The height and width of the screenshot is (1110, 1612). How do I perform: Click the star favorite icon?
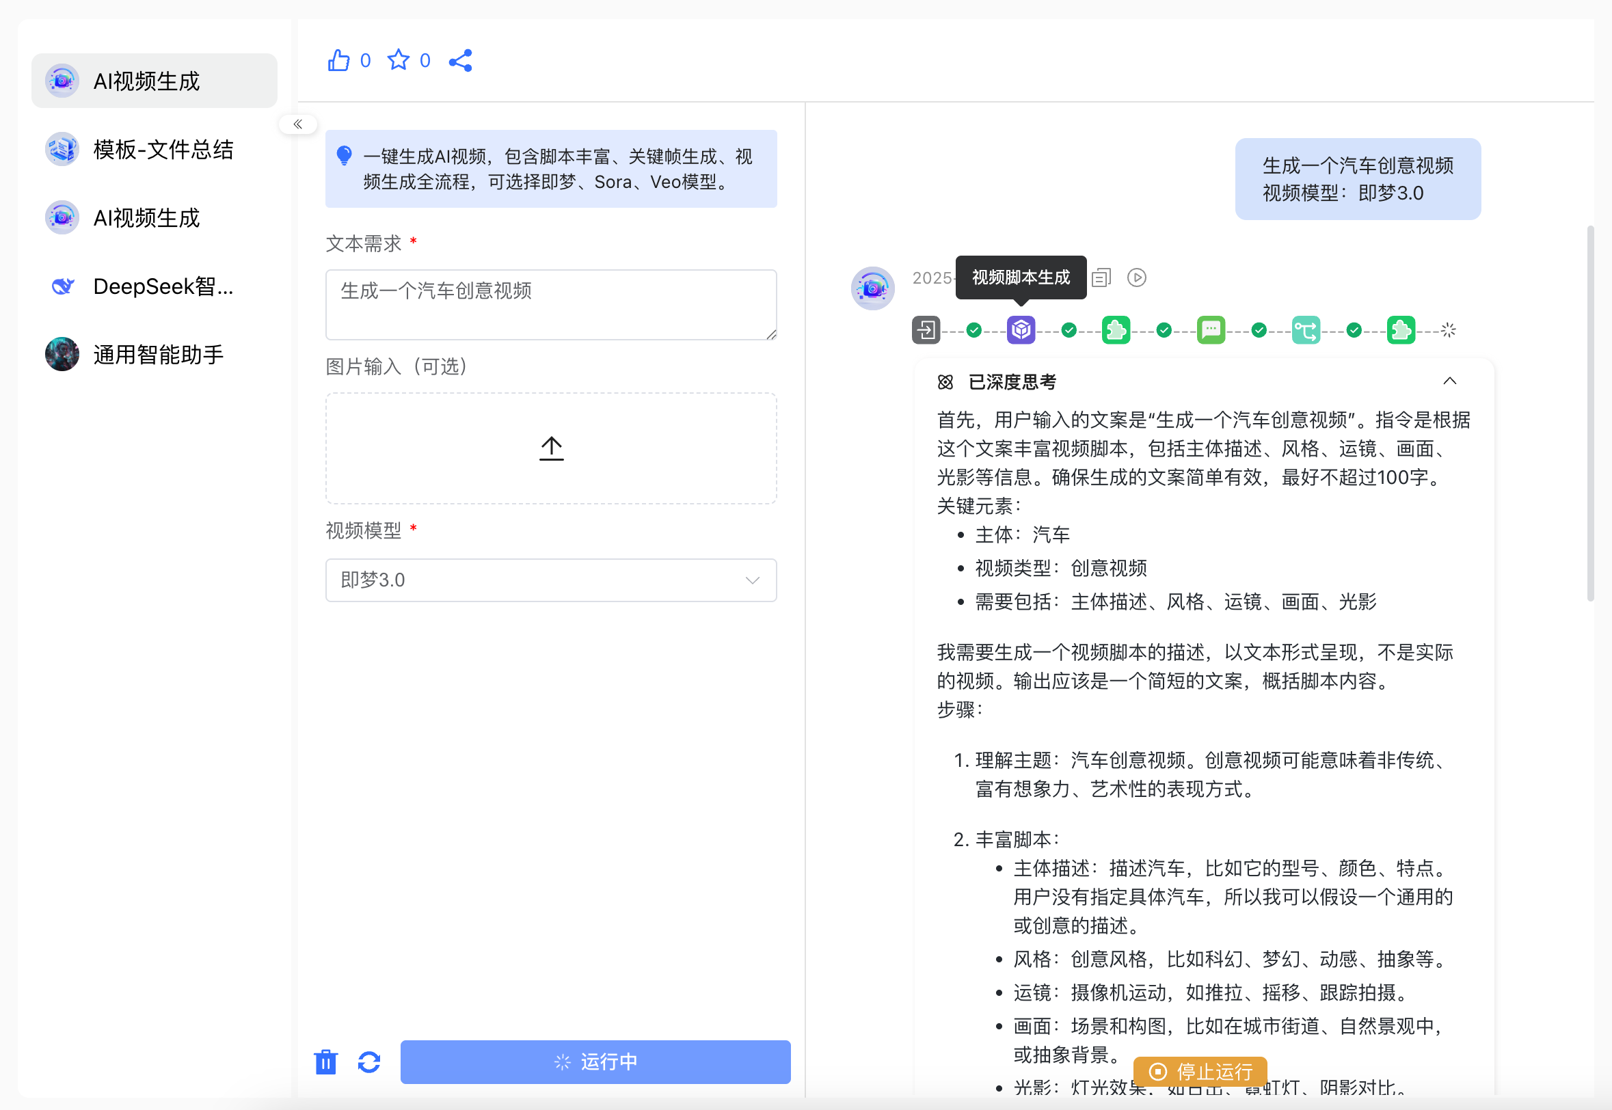coord(399,61)
